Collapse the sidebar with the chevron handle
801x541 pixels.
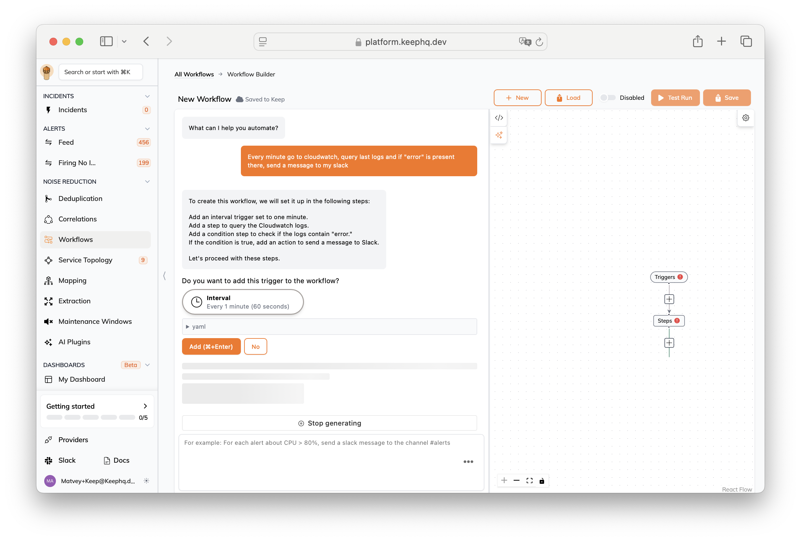point(164,275)
